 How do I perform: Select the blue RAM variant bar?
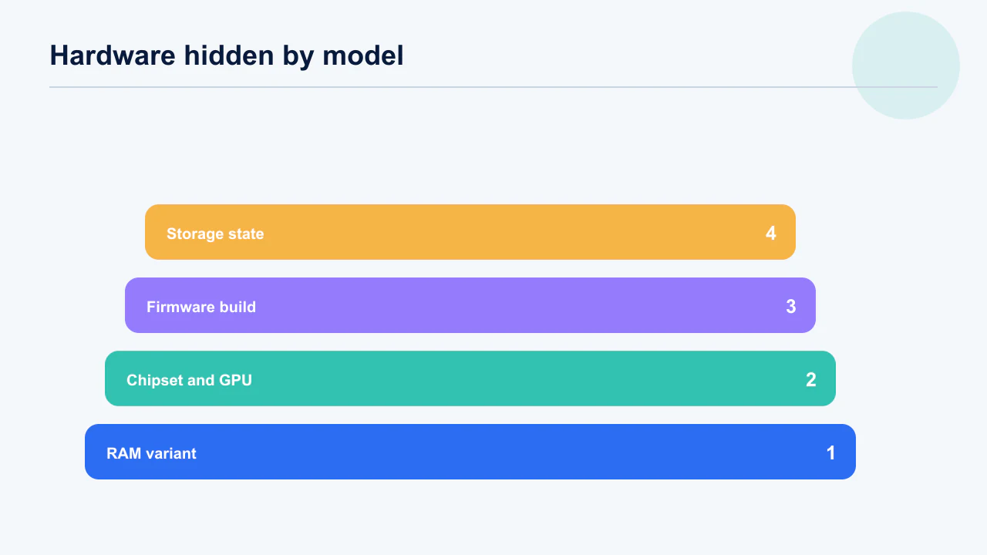470,452
